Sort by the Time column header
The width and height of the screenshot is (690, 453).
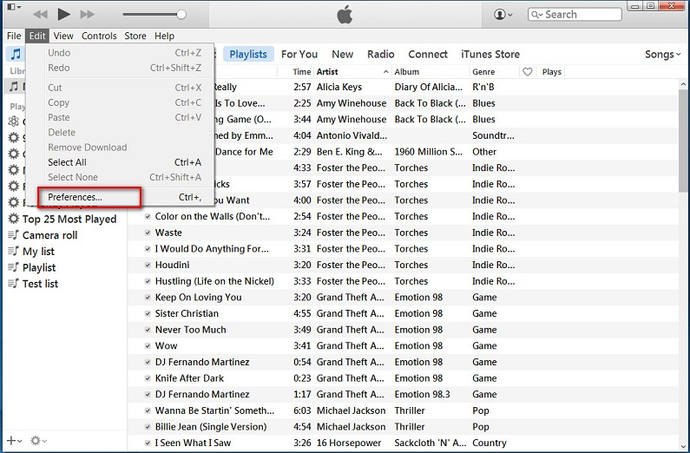click(x=302, y=72)
